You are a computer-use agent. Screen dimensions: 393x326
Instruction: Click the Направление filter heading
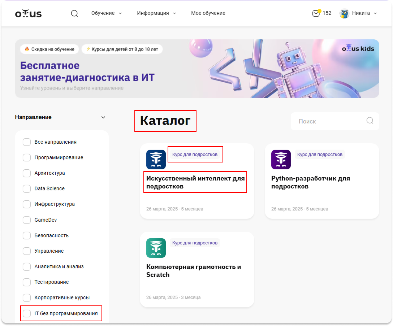click(33, 117)
